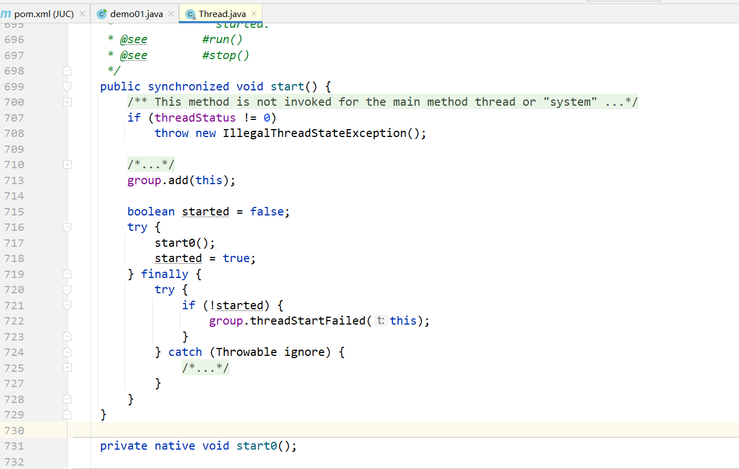Click the 'false' literal on line 715

tap(266, 211)
